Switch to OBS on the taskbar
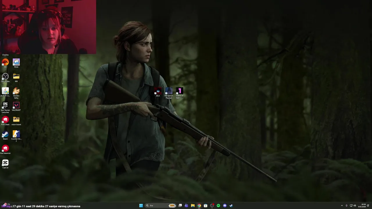Viewport: 372px width, 209px height. click(x=212, y=206)
